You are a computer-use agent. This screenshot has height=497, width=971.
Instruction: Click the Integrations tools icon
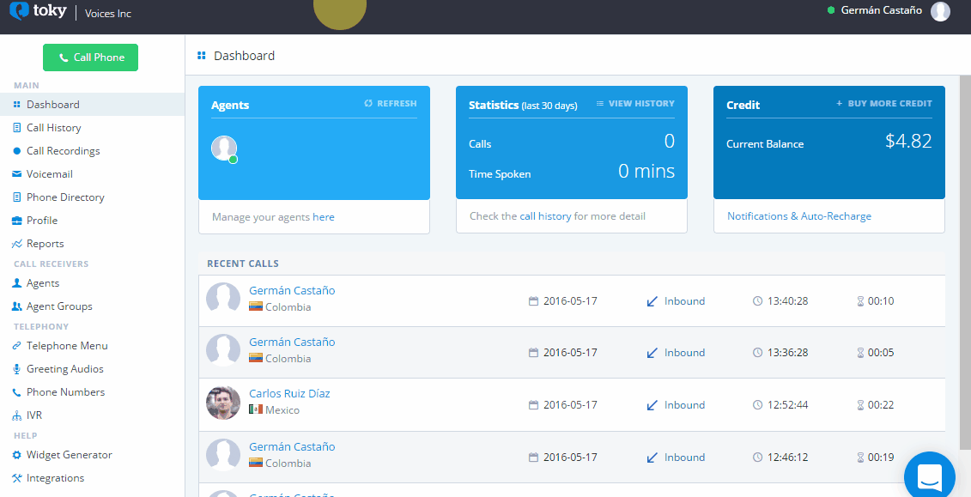click(17, 478)
